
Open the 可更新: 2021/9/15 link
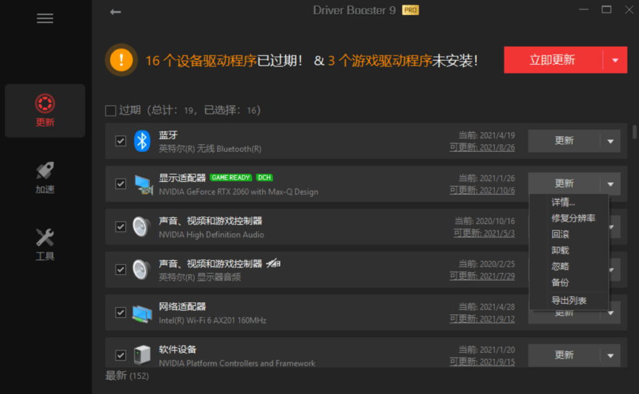[482, 362]
